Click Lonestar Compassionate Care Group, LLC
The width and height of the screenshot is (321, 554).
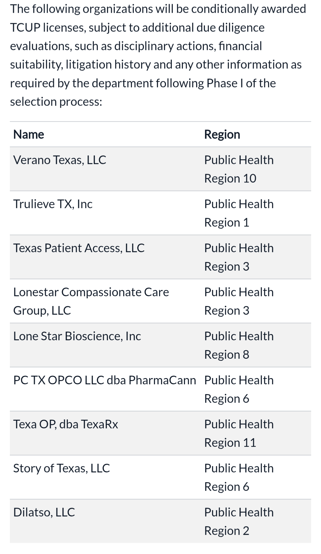tap(91, 301)
